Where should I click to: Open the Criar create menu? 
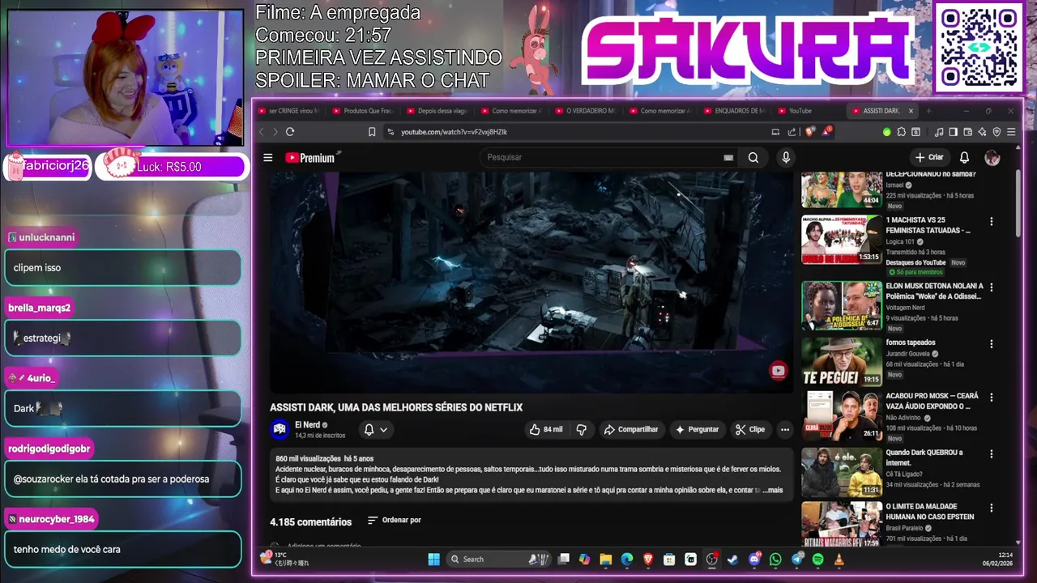928,157
